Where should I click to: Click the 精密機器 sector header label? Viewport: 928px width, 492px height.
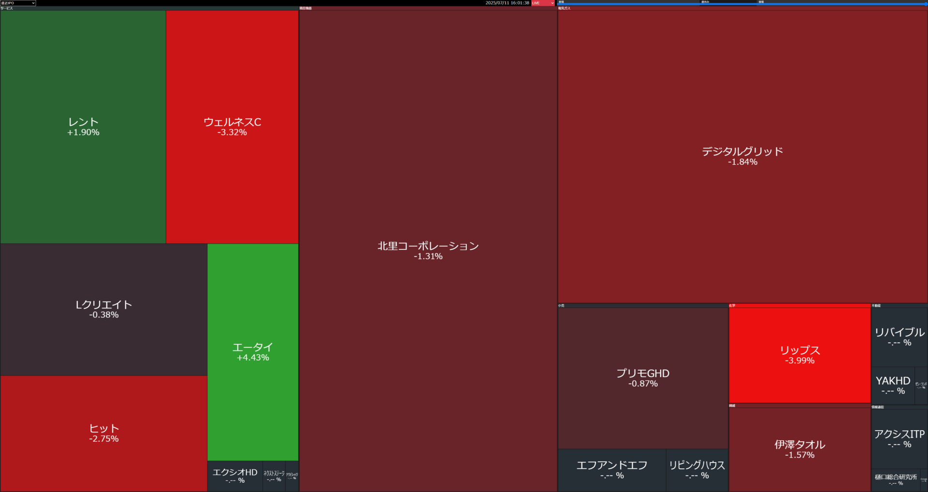click(x=305, y=8)
